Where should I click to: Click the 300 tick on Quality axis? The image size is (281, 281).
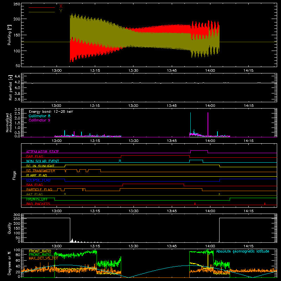(x=17, y=215)
